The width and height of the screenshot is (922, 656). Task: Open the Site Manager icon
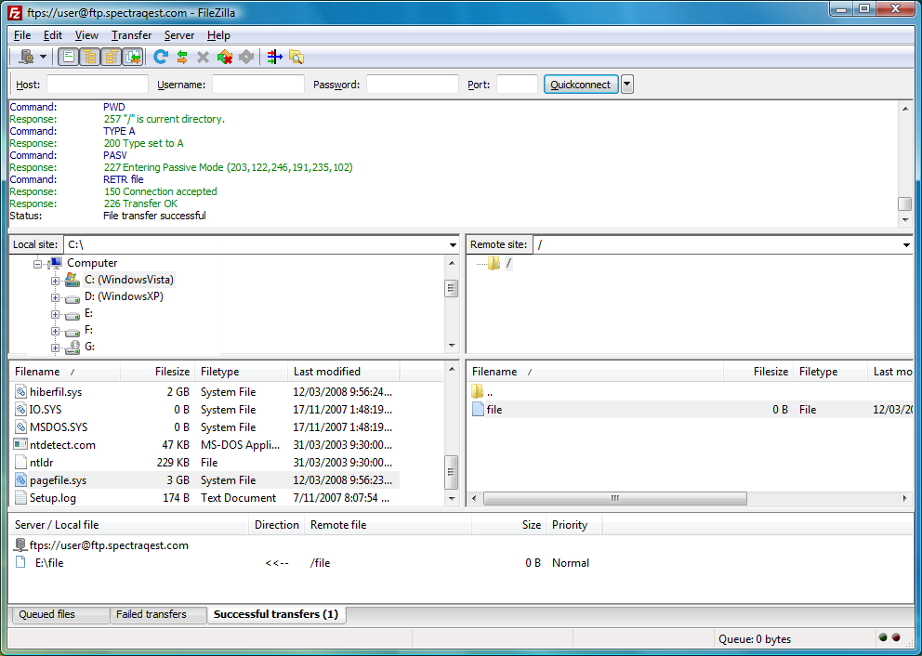click(x=27, y=58)
